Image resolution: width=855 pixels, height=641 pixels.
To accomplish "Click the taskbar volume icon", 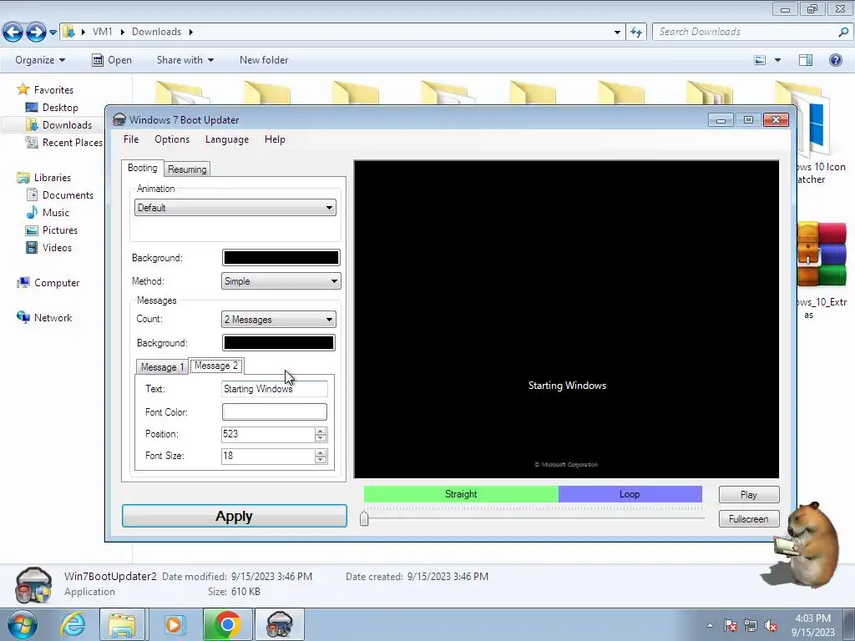I will pos(771,626).
